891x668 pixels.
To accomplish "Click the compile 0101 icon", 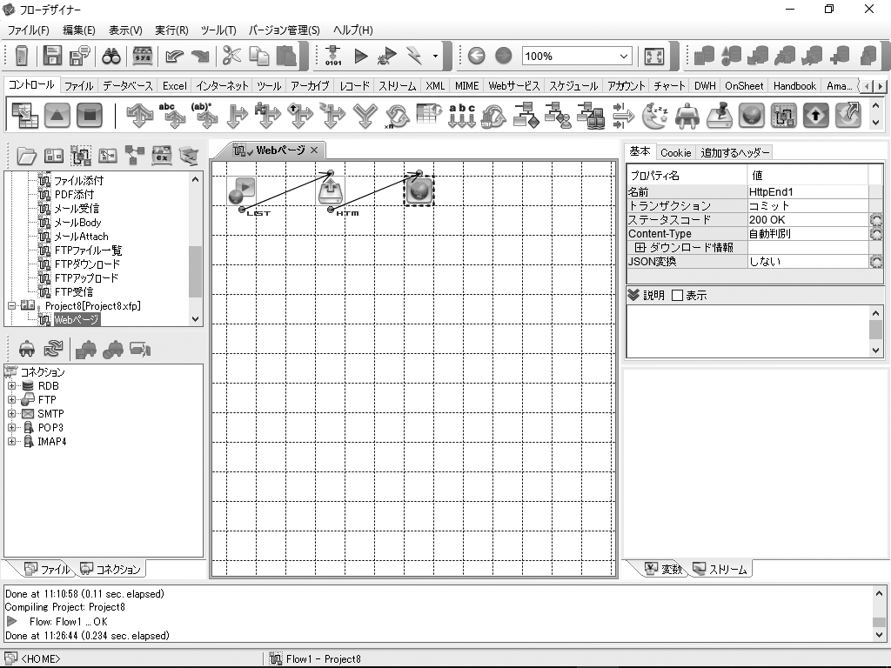I will tap(333, 56).
